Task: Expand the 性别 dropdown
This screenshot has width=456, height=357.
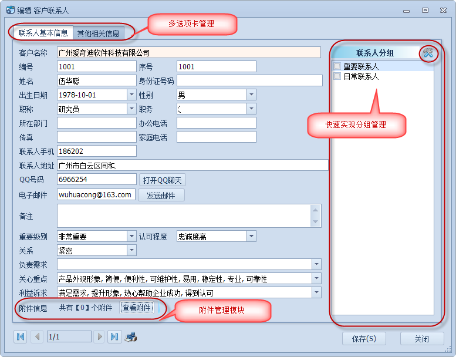Action: tap(252, 95)
